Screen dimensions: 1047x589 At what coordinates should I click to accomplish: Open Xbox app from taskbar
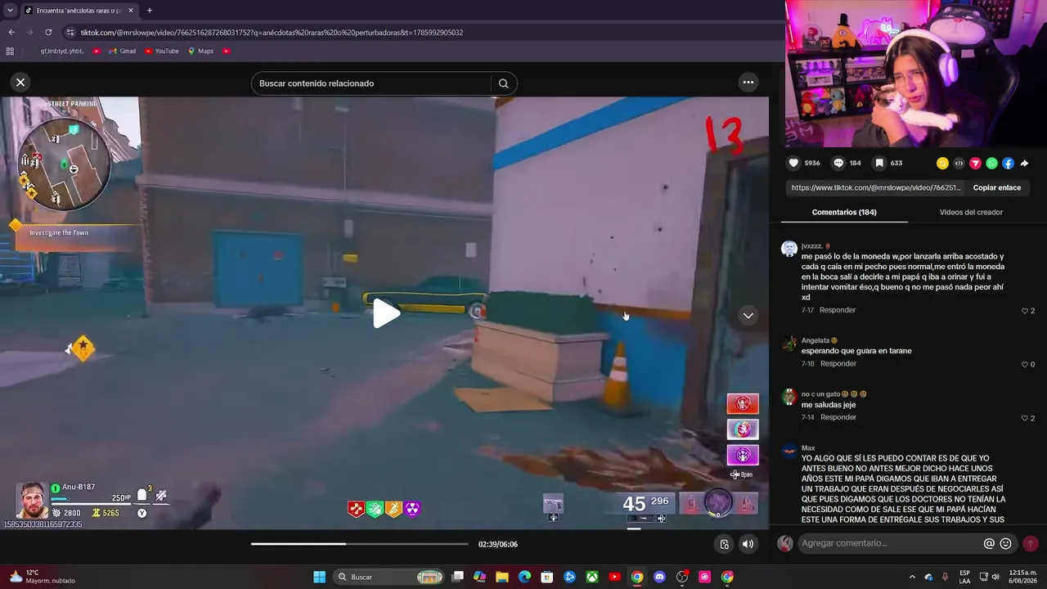pyautogui.click(x=592, y=577)
